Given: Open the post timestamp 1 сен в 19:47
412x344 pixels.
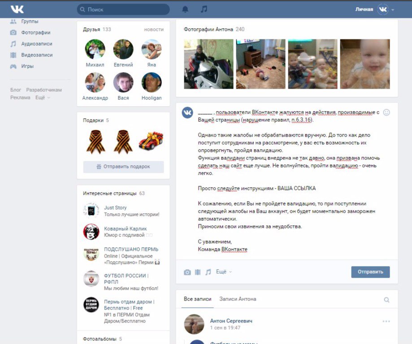Looking at the screenshot, I should pos(225,328).
